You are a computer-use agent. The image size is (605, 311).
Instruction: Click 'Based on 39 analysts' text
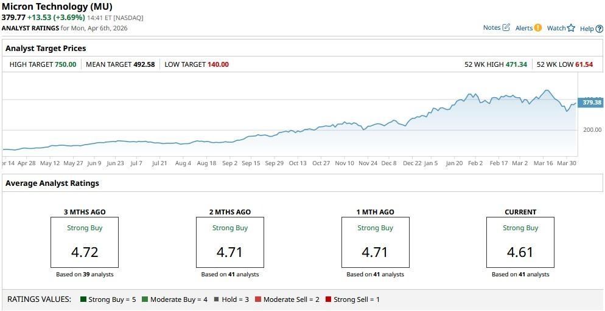coord(85,275)
